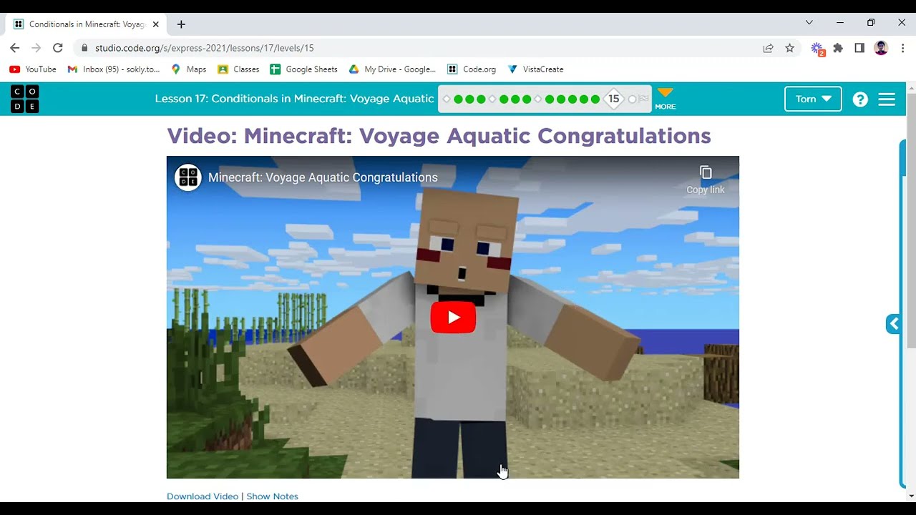Click the scrollbar up arrow
Image resolution: width=916 pixels, height=515 pixels.
tap(911, 88)
